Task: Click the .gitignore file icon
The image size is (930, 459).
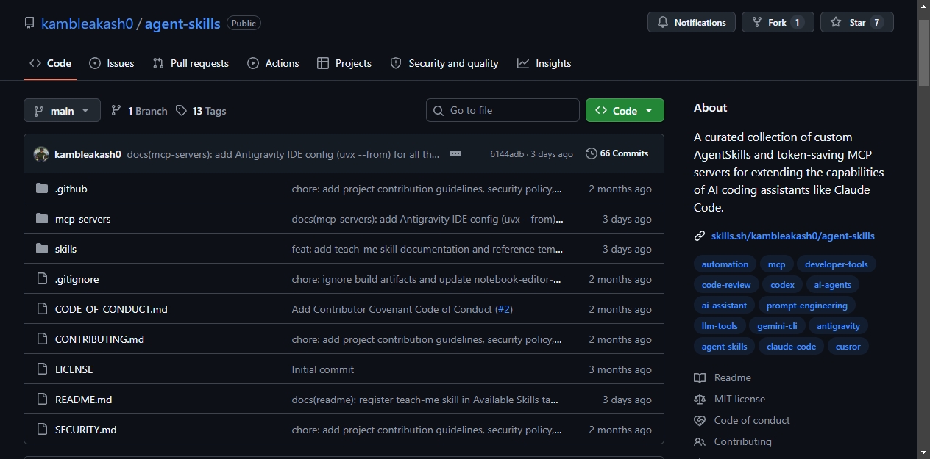Action: click(42, 279)
